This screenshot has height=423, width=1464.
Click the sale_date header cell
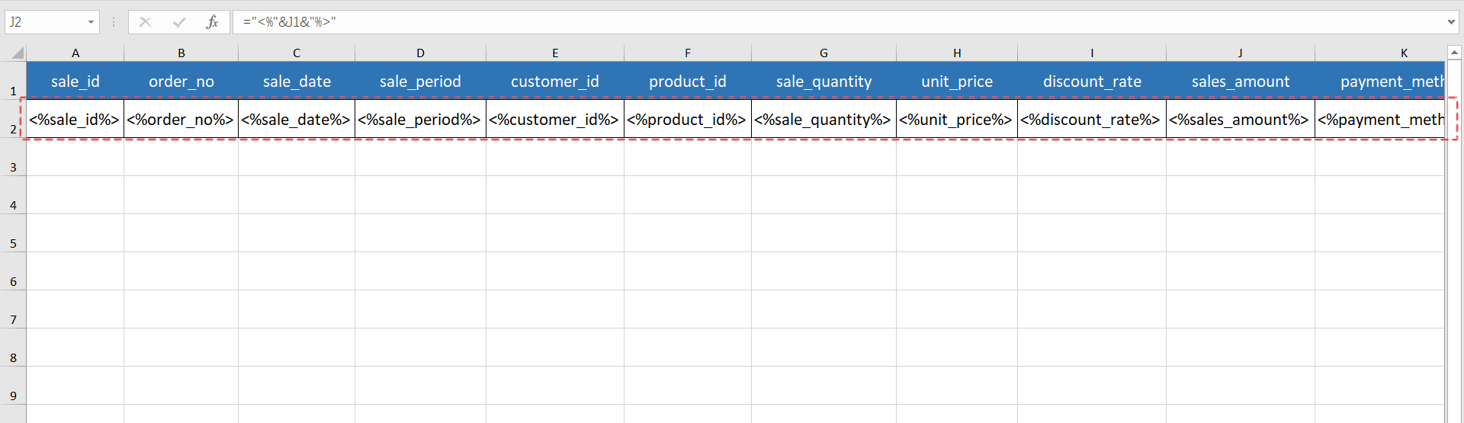click(297, 81)
